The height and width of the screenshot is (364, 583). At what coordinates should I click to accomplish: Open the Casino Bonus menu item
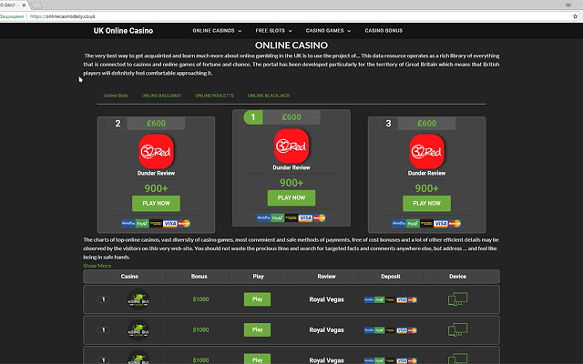pyautogui.click(x=384, y=31)
